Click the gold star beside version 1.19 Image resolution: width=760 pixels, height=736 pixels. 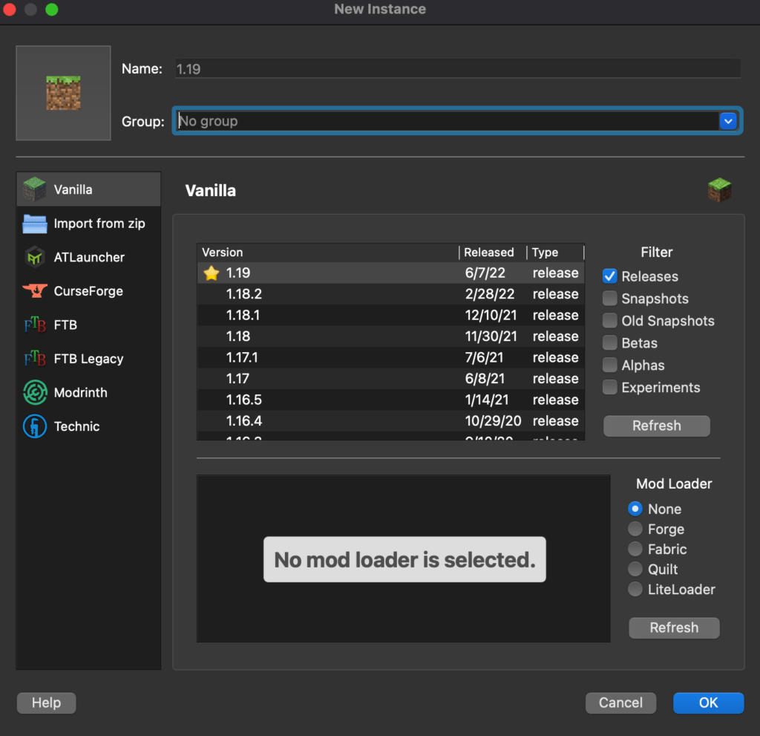point(212,273)
